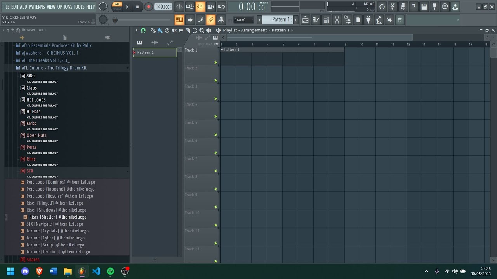Add a new pattern with plus button

pos(295,20)
